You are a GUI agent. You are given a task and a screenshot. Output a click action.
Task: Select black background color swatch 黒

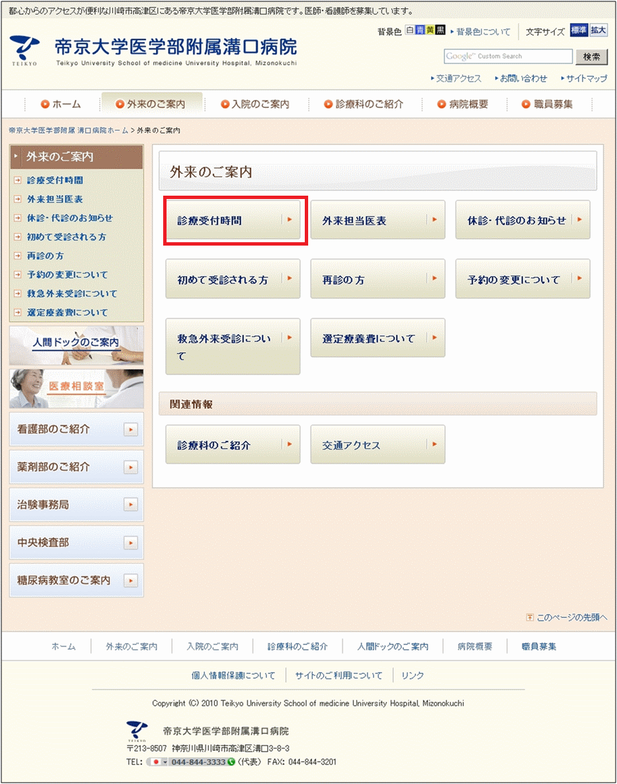(x=440, y=30)
